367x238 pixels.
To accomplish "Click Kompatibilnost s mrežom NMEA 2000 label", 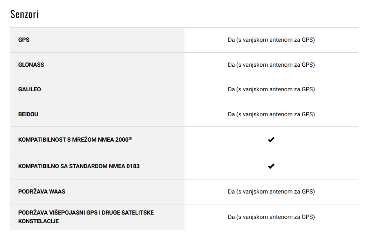I will click(75, 140).
